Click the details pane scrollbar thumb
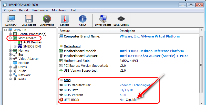This screenshot has width=206, height=105. [x=201, y=64]
